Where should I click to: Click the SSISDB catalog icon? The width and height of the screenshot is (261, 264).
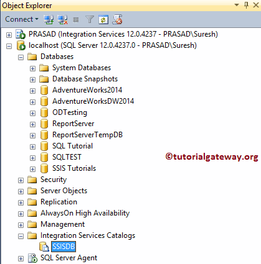click(x=44, y=247)
